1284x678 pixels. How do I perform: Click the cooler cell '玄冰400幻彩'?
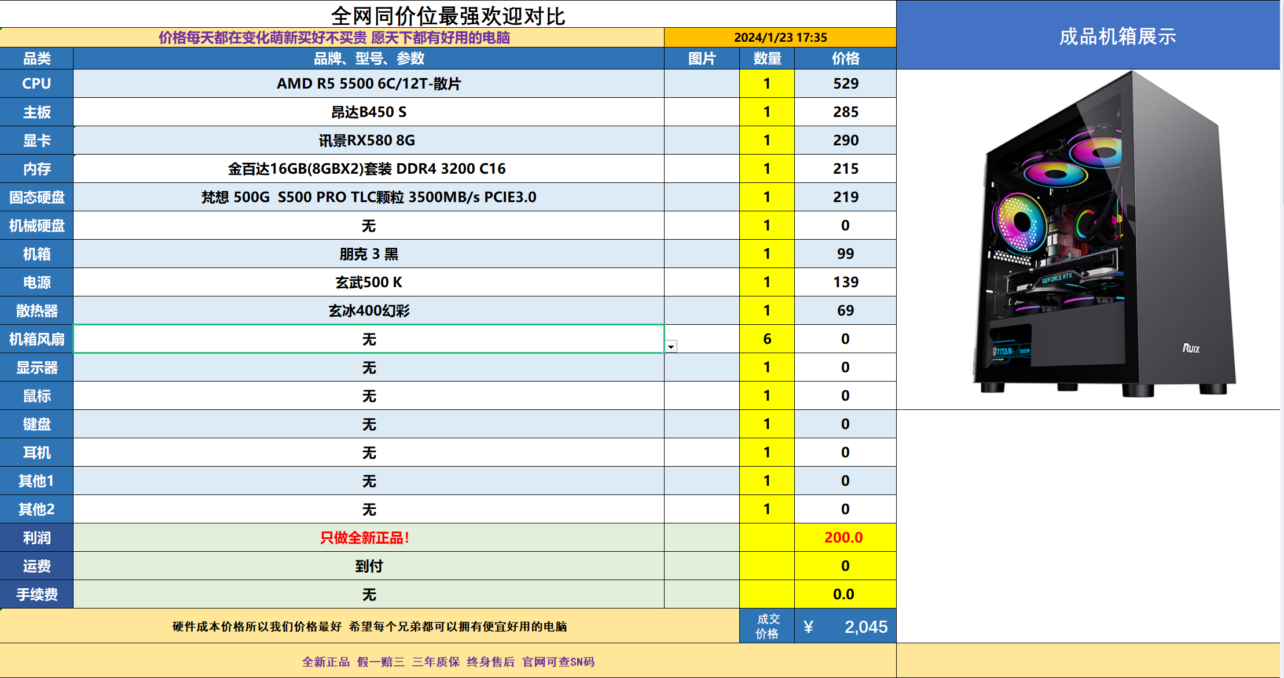pos(369,310)
